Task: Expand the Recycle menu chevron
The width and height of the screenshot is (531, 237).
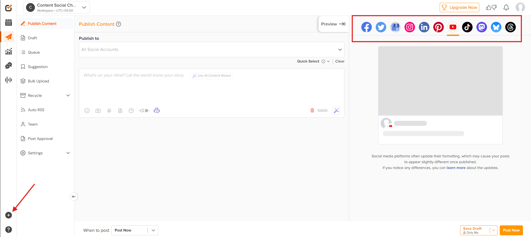Action: click(68, 95)
